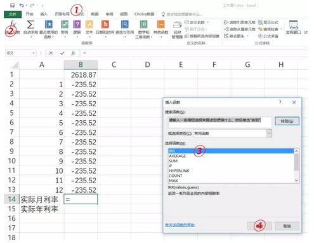314x243 pixels.
Task: Open the 查找与引用 functions menu
Action: (x=125, y=29)
